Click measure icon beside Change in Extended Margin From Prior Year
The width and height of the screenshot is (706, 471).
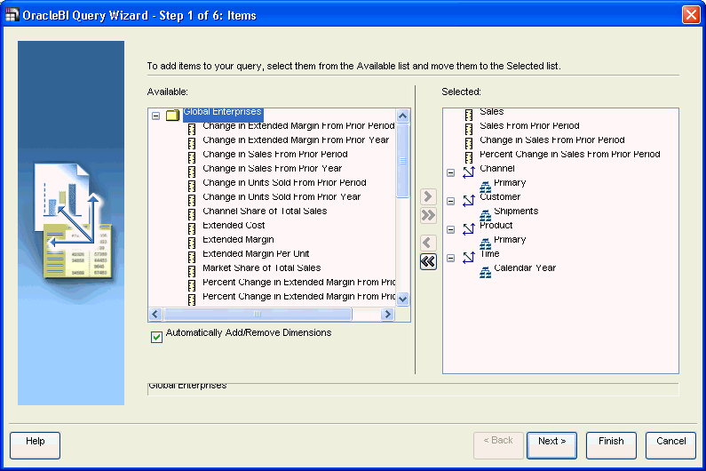[x=192, y=144]
